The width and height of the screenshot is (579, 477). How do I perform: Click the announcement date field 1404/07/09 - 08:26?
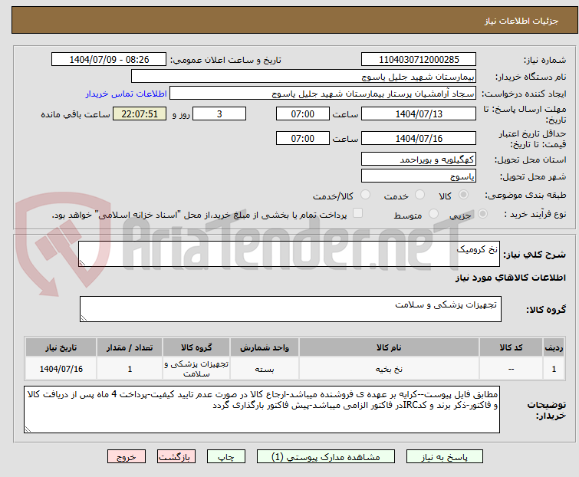(x=109, y=60)
